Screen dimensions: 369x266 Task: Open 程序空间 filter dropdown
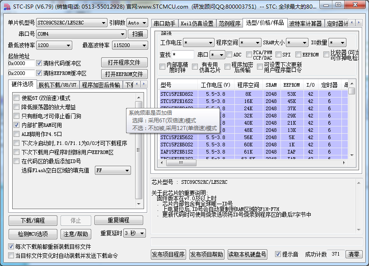(x=250, y=42)
